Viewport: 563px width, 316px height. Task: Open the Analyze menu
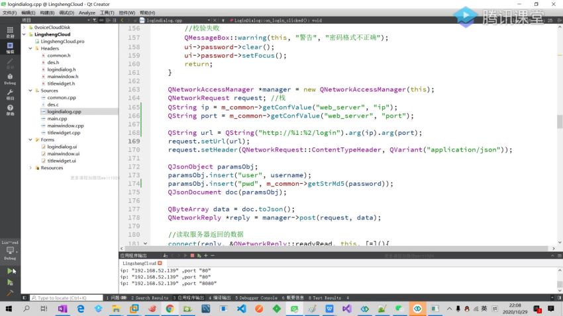[x=87, y=13]
